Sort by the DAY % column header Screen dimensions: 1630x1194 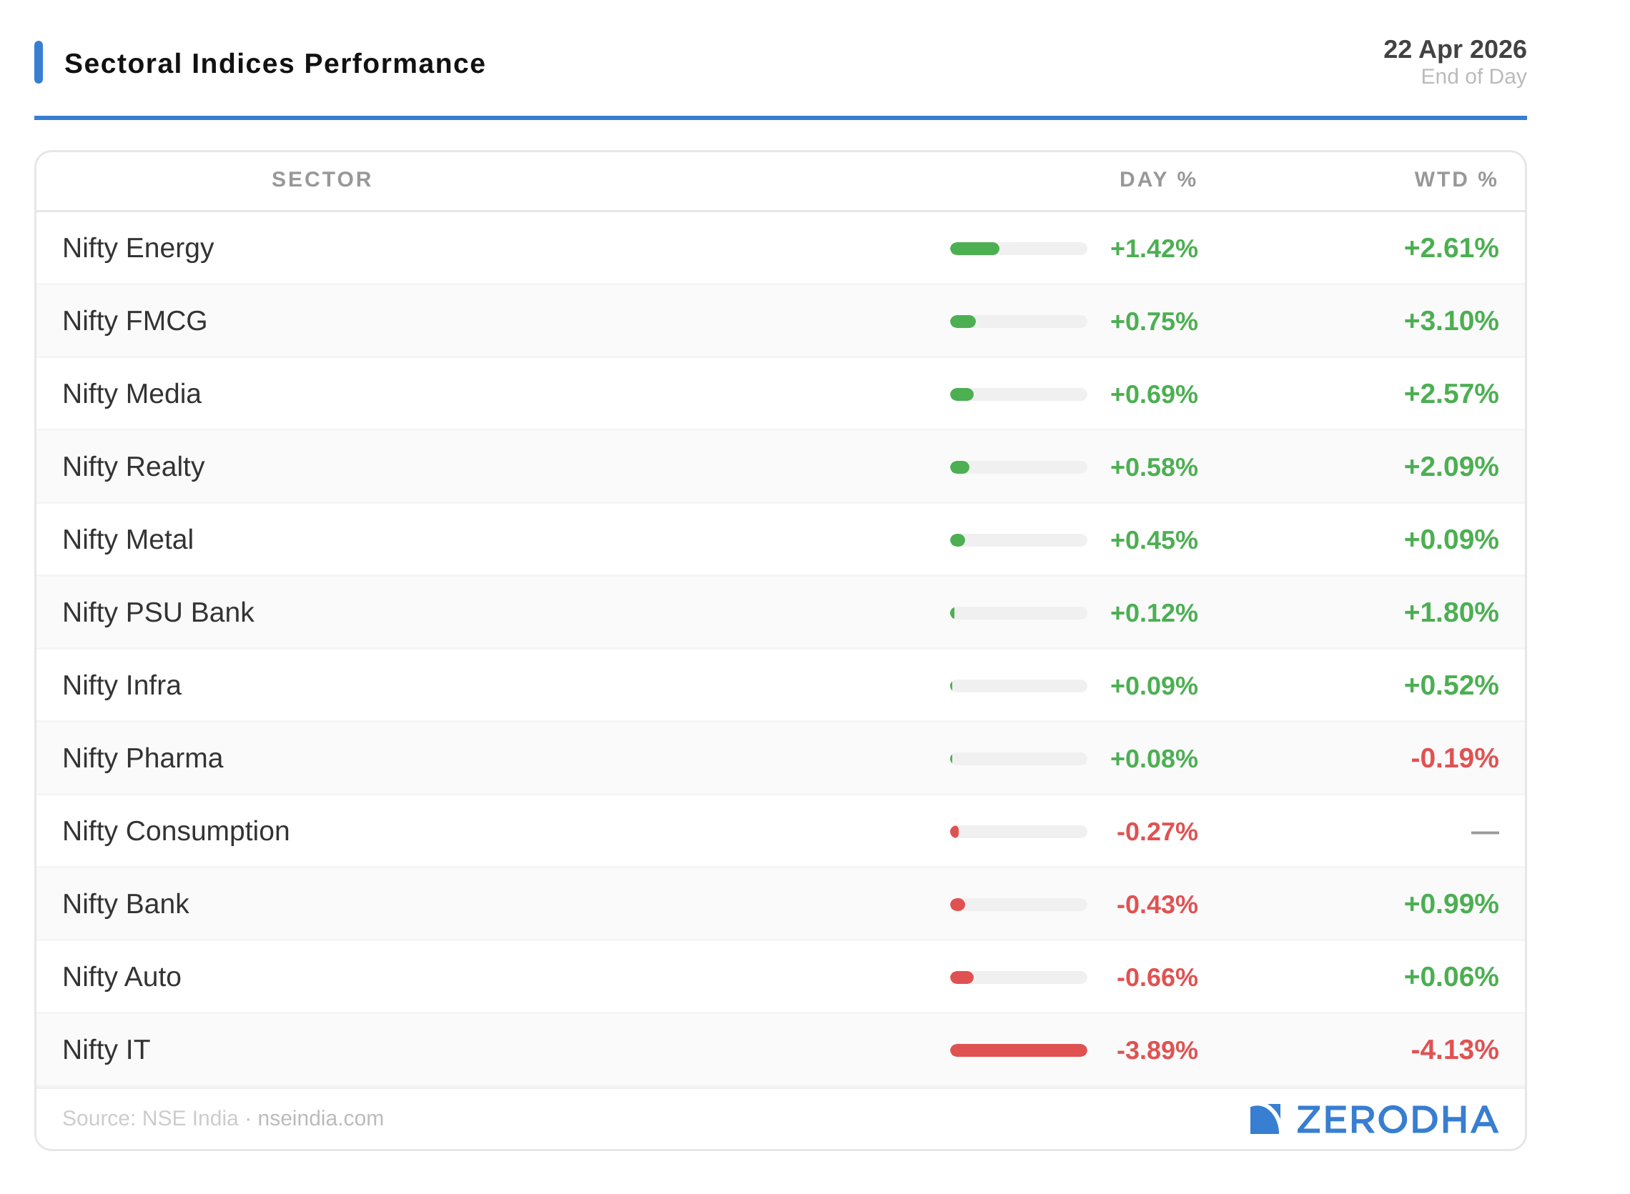[1157, 179]
